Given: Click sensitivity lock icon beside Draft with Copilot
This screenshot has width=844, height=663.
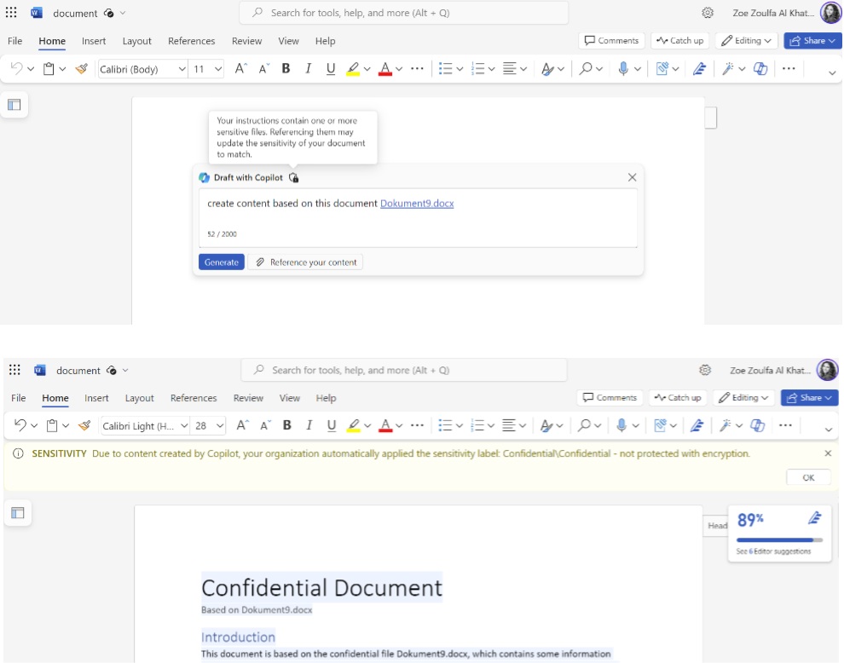Looking at the screenshot, I should 293,177.
